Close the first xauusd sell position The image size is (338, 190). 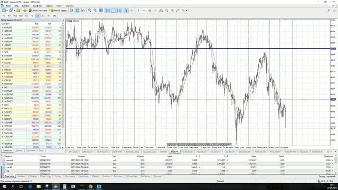click(x=333, y=160)
